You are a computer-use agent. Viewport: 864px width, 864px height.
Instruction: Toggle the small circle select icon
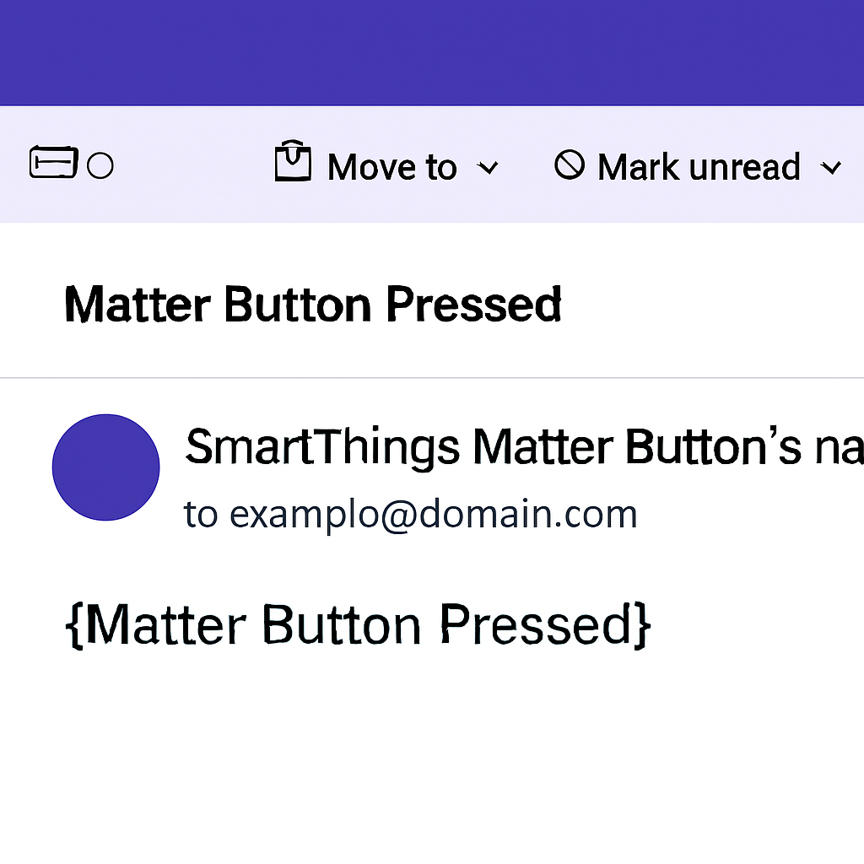click(x=100, y=166)
